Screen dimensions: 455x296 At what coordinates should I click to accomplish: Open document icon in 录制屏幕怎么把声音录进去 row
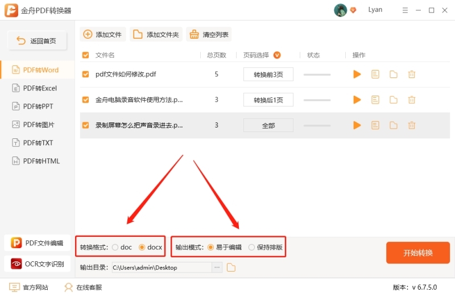pyautogui.click(x=375, y=125)
